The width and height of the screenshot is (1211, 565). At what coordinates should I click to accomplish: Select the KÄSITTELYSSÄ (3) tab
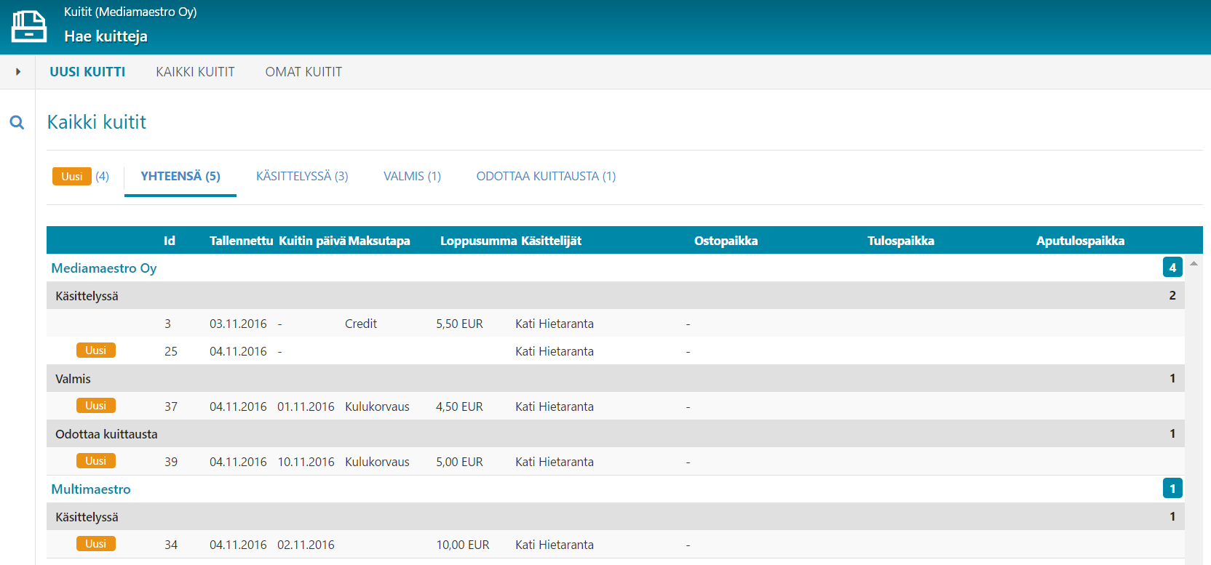302,176
